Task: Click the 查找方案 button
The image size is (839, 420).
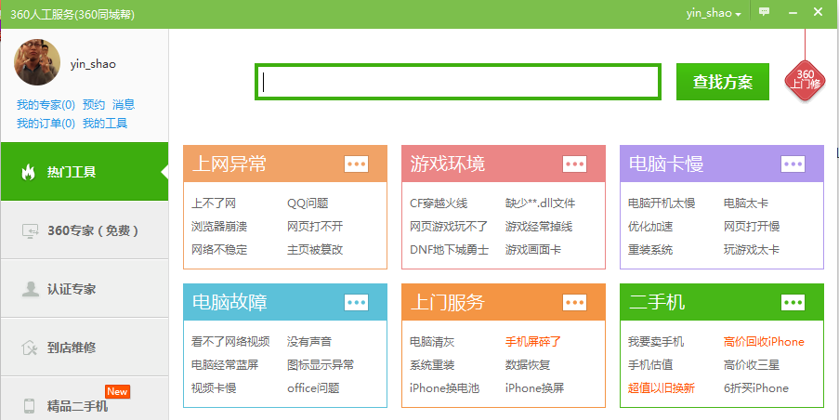Action: [722, 82]
